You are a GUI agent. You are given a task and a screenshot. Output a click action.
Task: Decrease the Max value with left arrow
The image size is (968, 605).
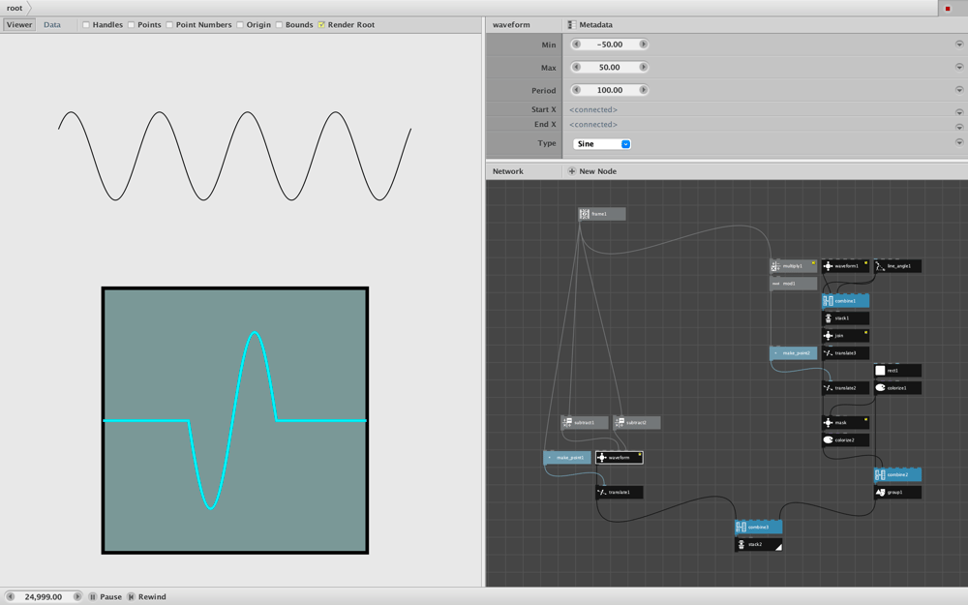(576, 68)
